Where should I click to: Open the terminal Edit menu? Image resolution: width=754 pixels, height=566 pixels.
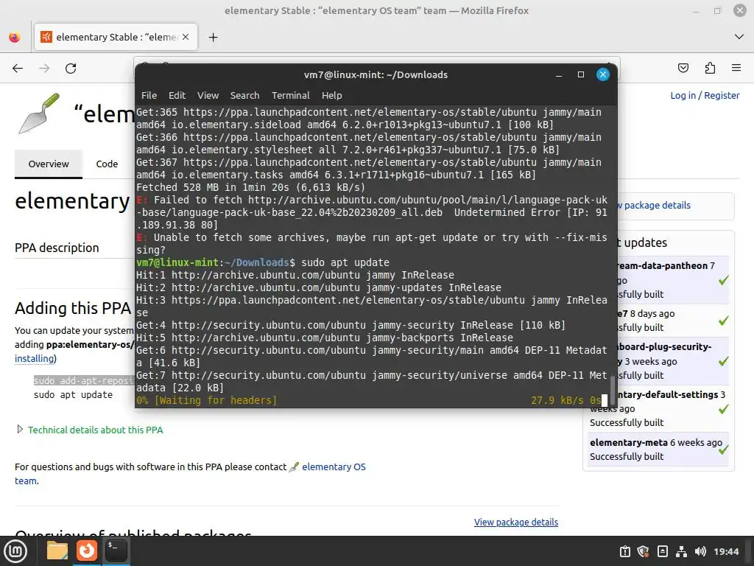[x=177, y=95]
